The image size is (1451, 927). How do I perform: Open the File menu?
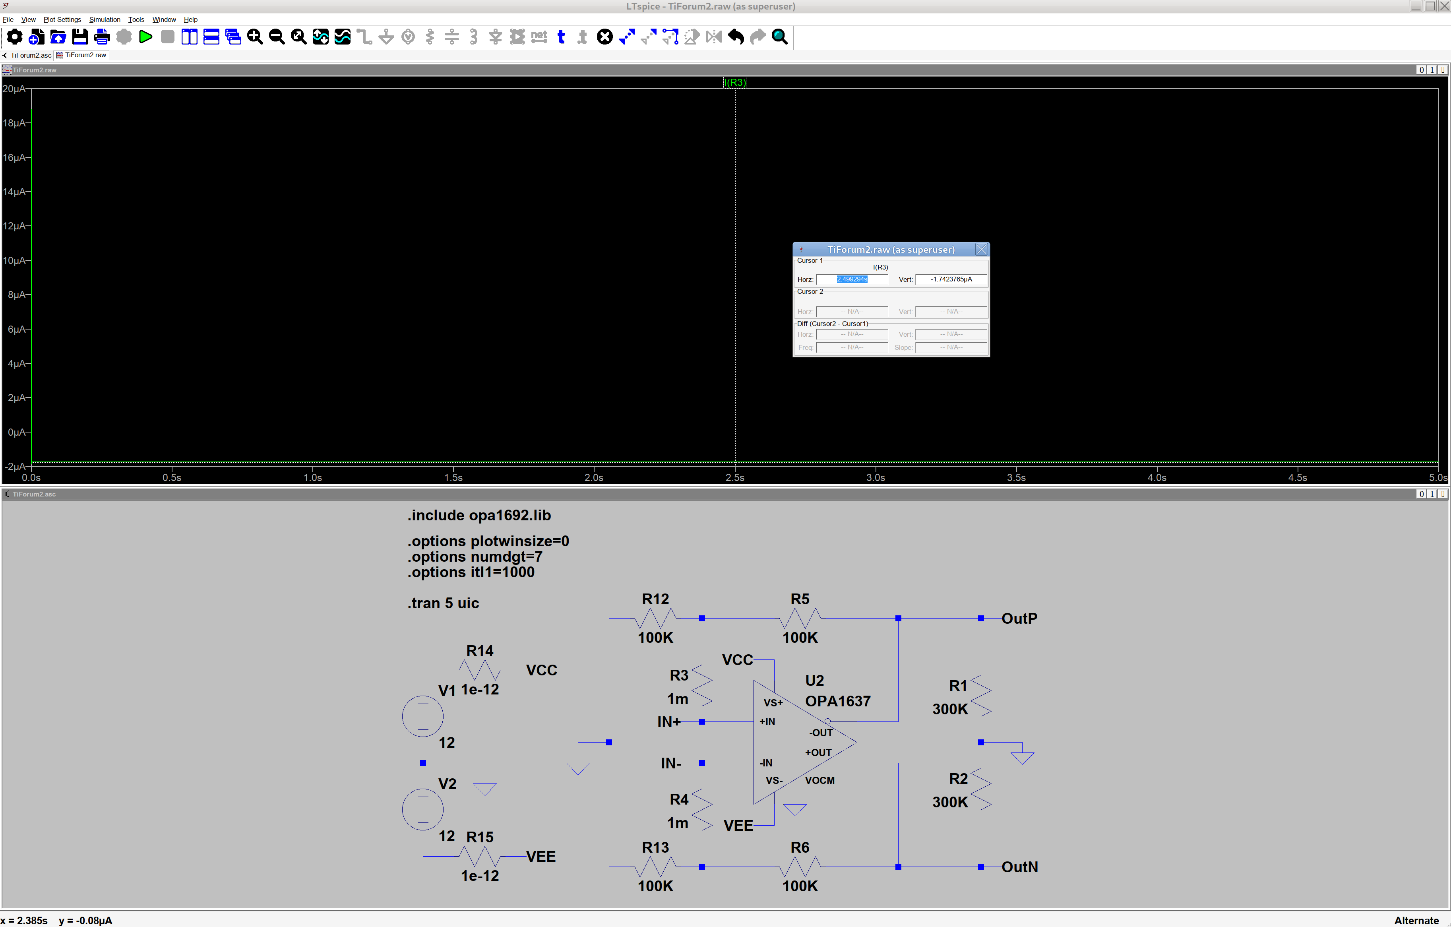8,19
